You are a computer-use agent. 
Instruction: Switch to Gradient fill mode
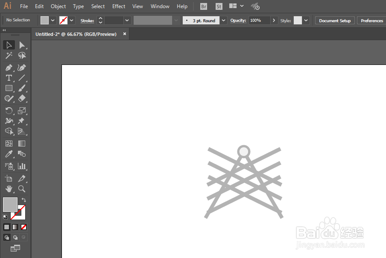click(15, 227)
